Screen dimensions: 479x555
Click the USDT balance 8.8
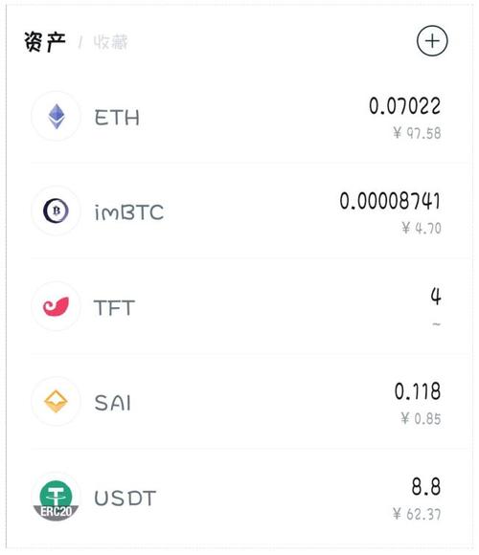426,486
